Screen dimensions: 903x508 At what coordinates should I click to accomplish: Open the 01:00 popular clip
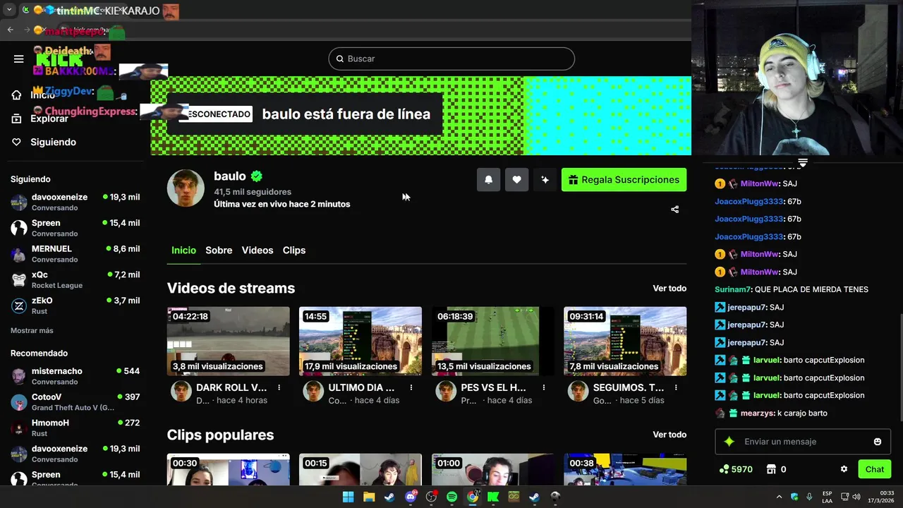492,469
